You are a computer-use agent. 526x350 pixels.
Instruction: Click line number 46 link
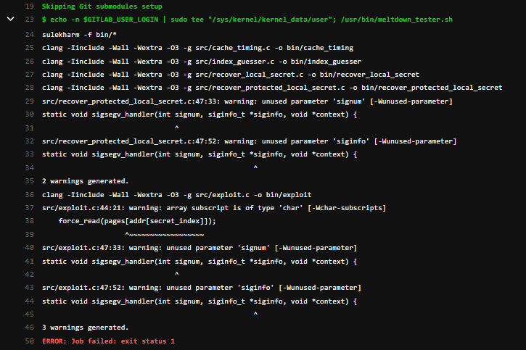tap(30, 328)
